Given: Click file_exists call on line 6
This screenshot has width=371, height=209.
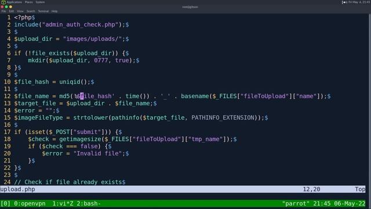Looking at the screenshot, I should [x=50, y=53].
